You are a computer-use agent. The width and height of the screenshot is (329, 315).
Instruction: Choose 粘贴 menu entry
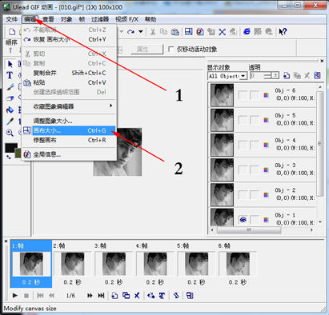click(x=69, y=82)
